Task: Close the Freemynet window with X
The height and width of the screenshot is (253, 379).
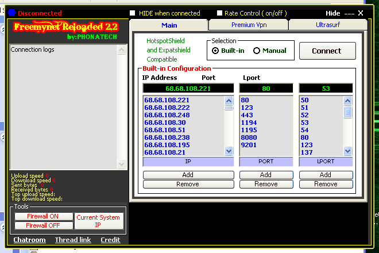Action: click(x=361, y=13)
